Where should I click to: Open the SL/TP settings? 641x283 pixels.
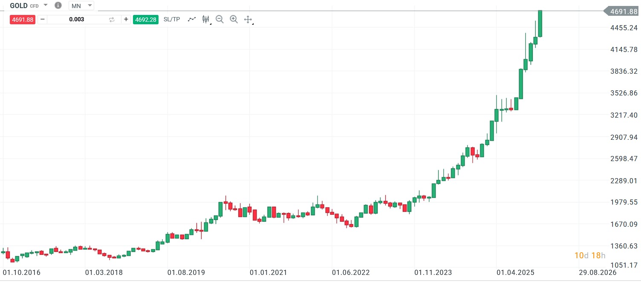coord(172,20)
